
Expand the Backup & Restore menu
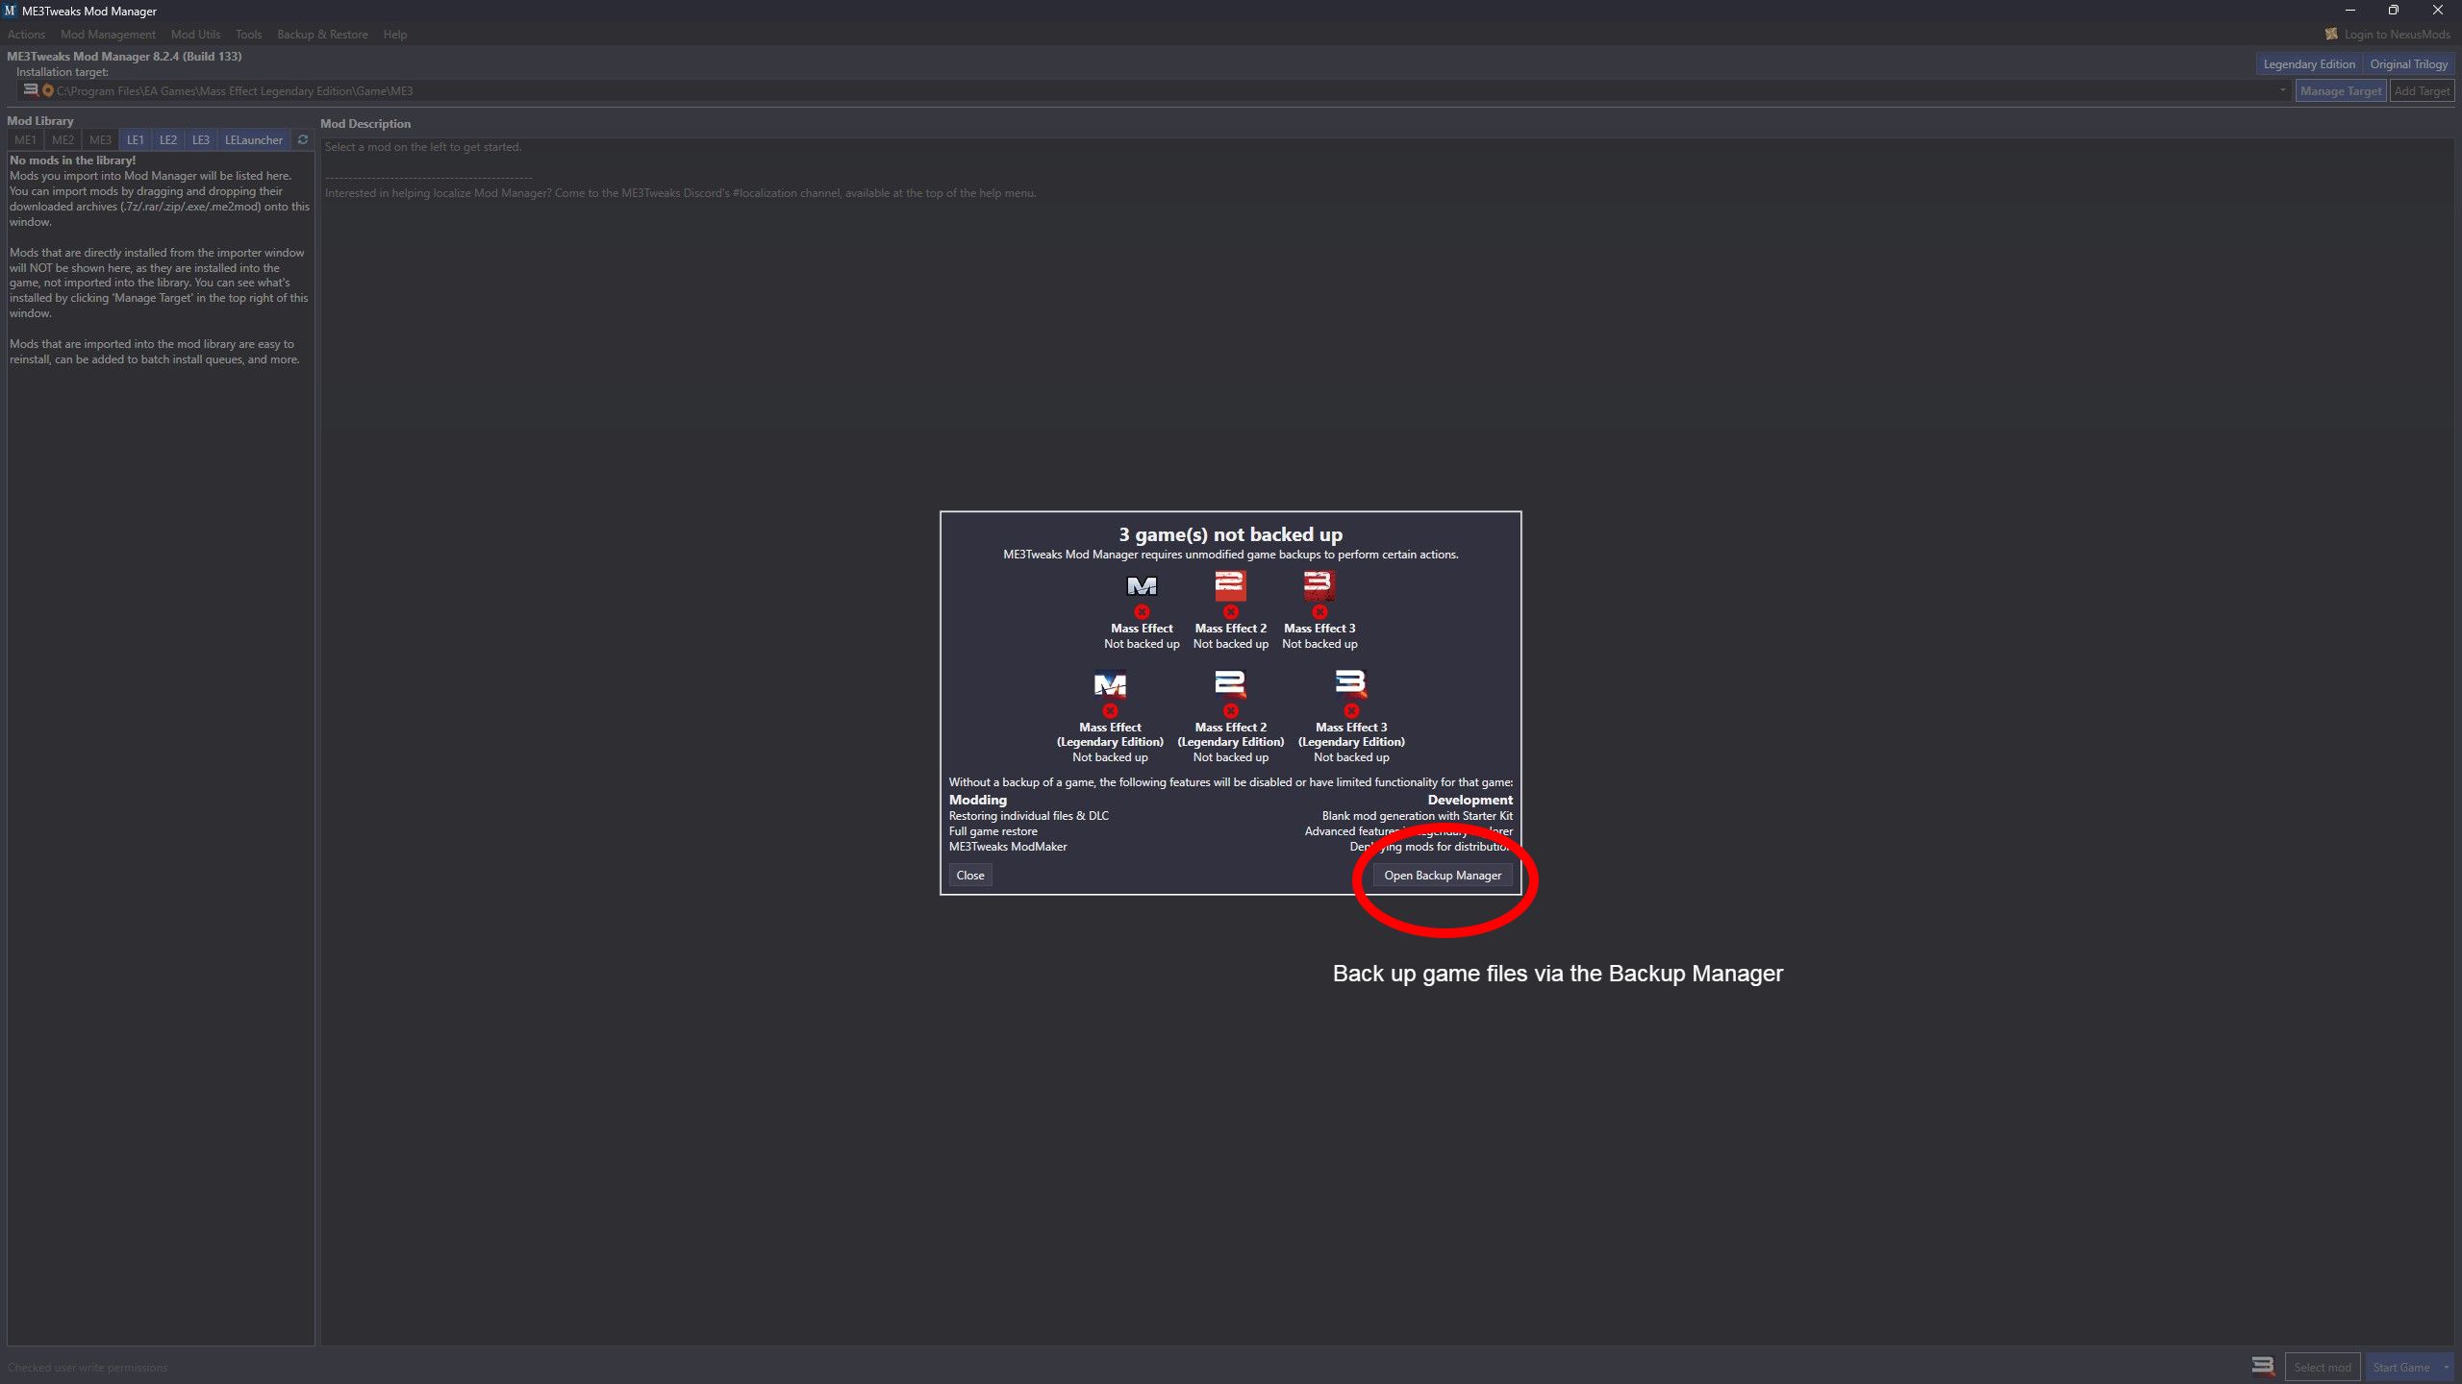tap(321, 34)
